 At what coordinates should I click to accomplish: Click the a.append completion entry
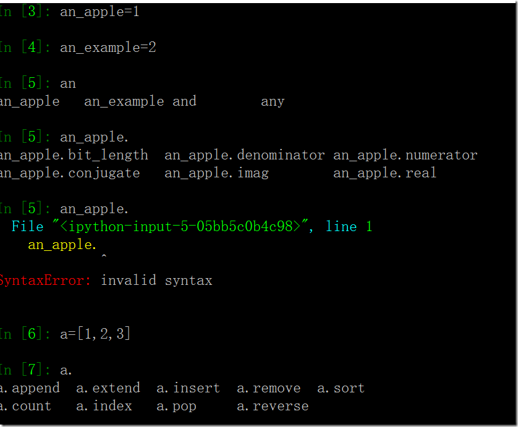30,388
